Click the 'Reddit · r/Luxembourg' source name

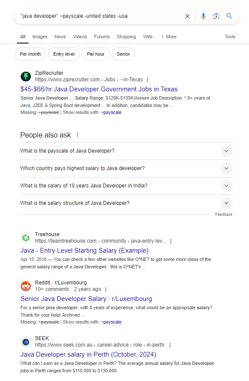coord(61,283)
